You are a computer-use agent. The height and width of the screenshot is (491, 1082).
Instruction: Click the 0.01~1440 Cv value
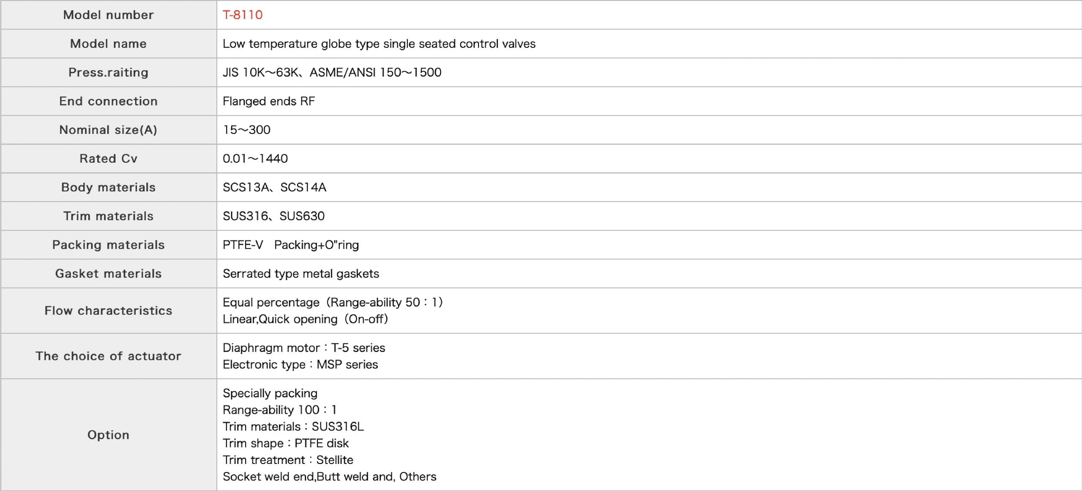point(255,158)
